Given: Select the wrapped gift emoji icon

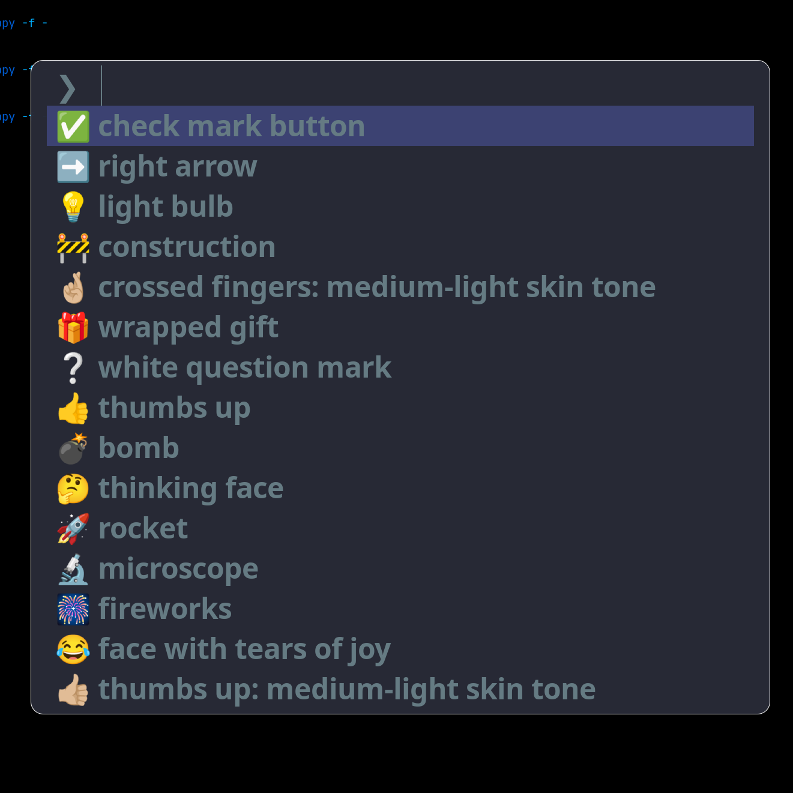Looking at the screenshot, I should click(73, 327).
